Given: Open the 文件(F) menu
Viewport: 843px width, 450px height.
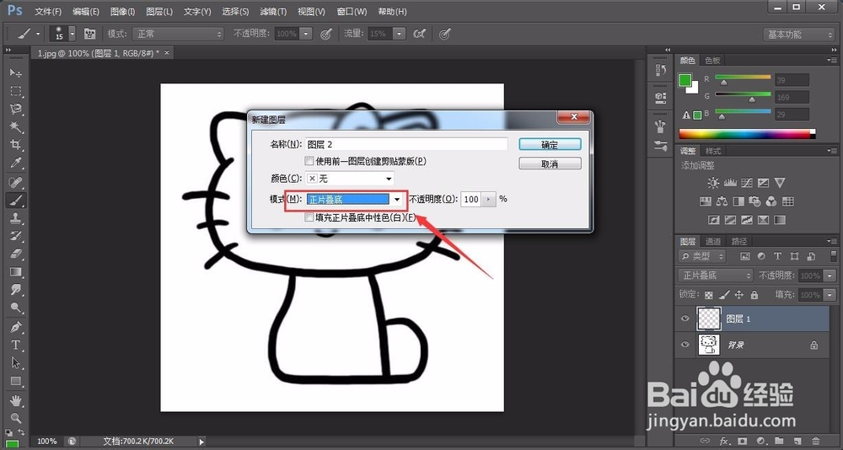Looking at the screenshot, I should point(48,11).
